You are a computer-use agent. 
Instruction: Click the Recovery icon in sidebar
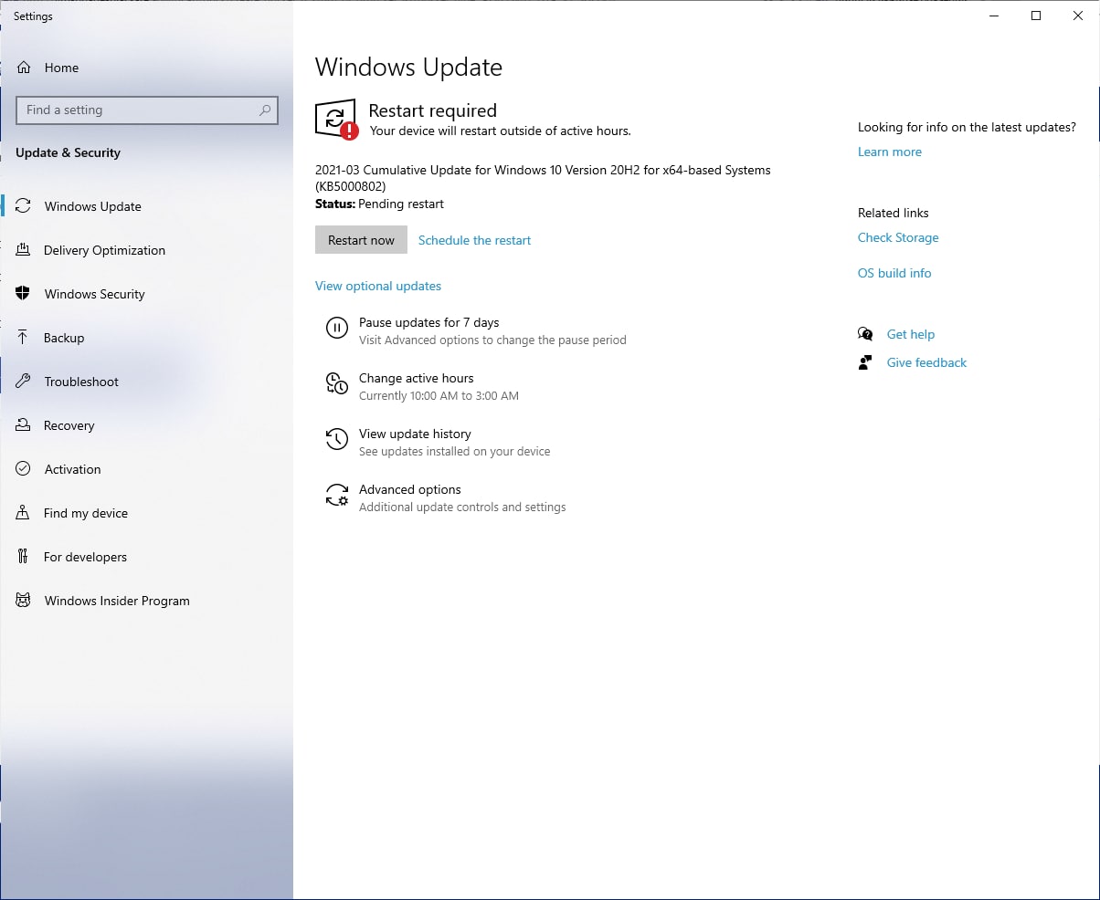tap(24, 425)
